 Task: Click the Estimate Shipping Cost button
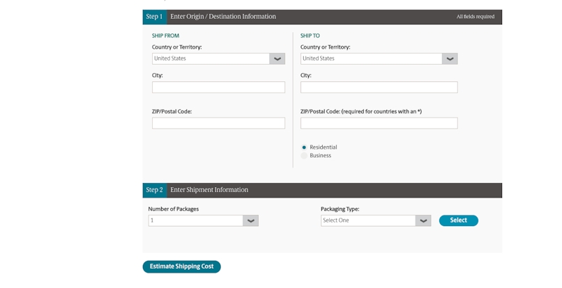(x=181, y=266)
